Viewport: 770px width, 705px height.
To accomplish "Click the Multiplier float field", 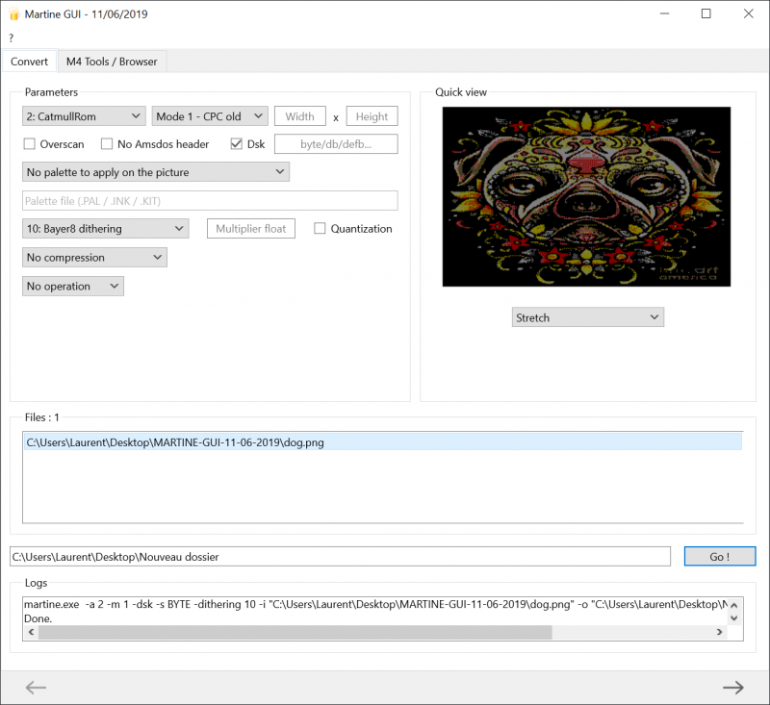I will (251, 229).
